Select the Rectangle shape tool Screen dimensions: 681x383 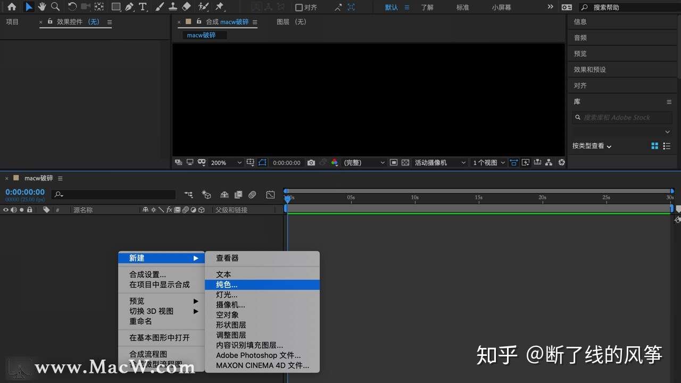click(x=115, y=7)
